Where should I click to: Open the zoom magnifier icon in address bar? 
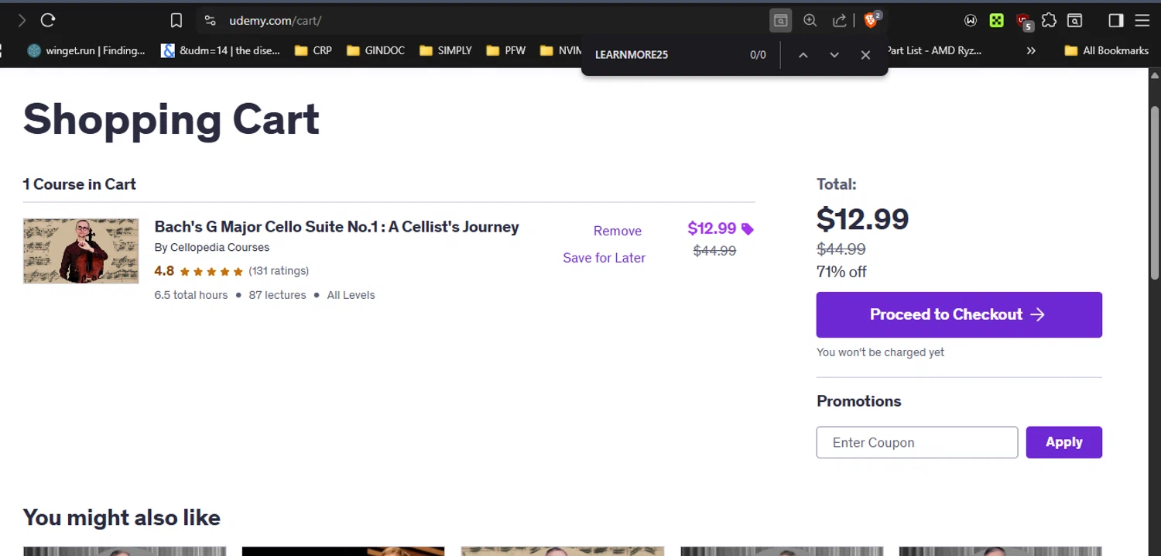[x=810, y=21]
